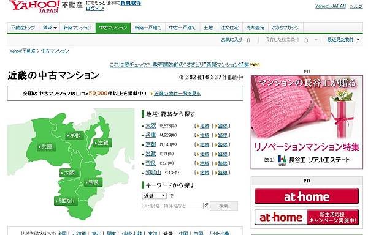The image size is (368, 235).
Task: Open 近畿の物件一覧を見る link
Action: [177, 94]
